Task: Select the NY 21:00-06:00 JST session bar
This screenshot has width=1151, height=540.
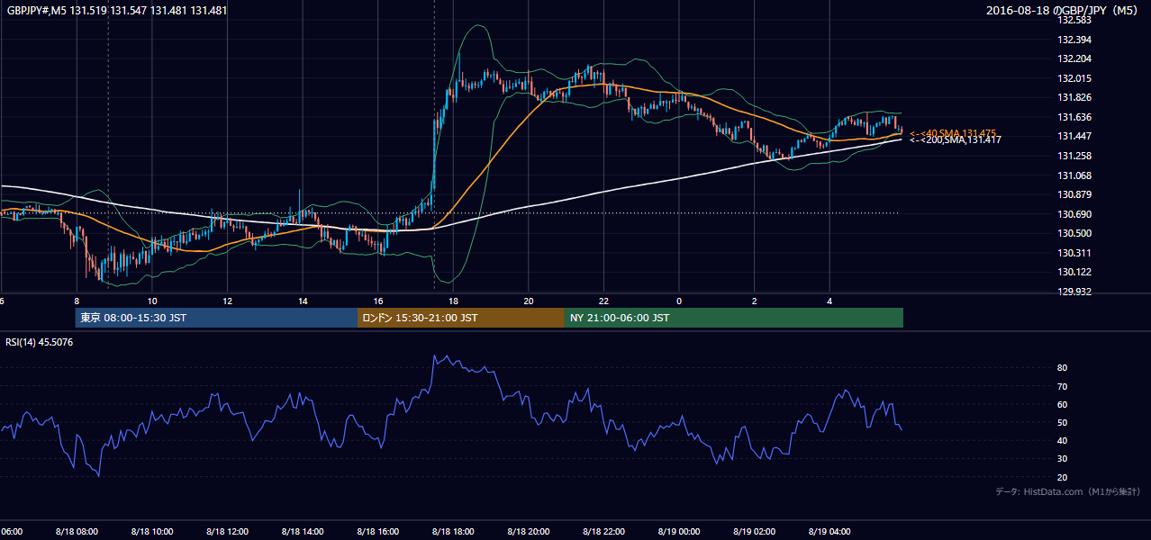Action: 734,318
